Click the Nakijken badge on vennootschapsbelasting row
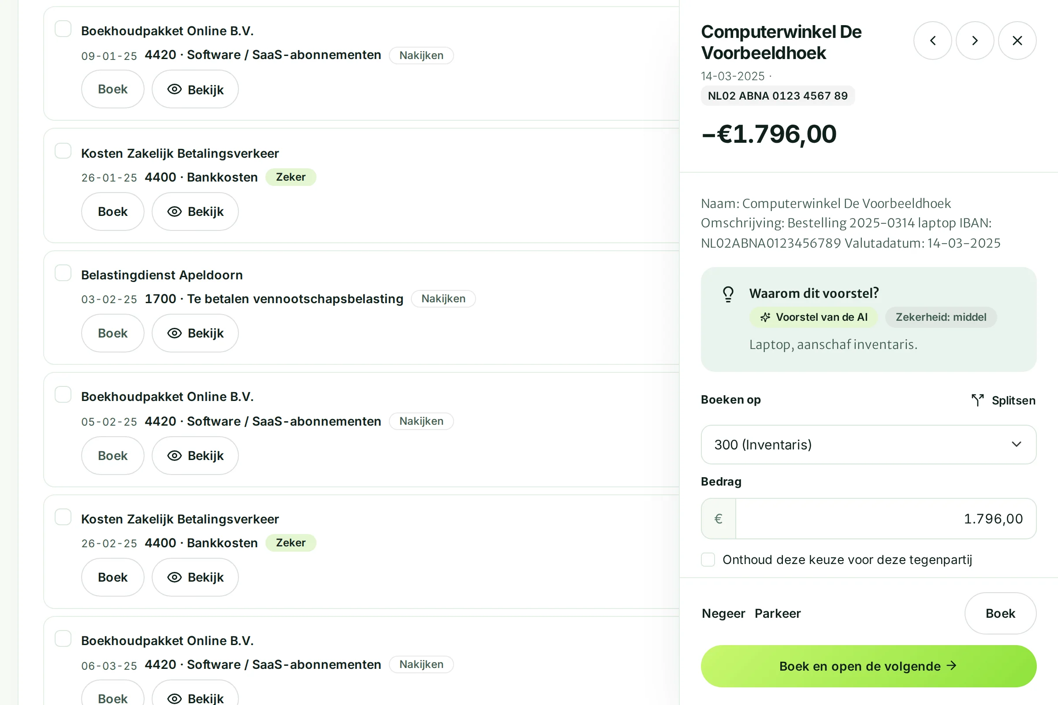This screenshot has height=705, width=1058. (x=443, y=299)
